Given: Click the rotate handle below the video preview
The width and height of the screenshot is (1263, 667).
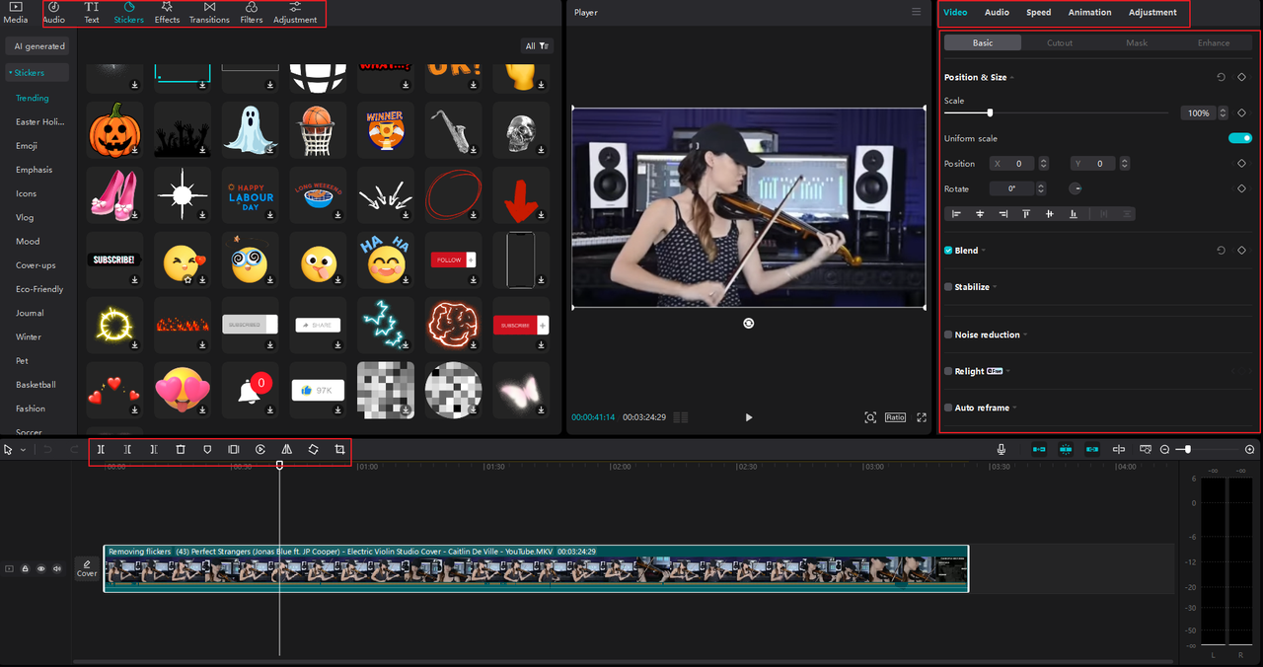Looking at the screenshot, I should click(749, 323).
